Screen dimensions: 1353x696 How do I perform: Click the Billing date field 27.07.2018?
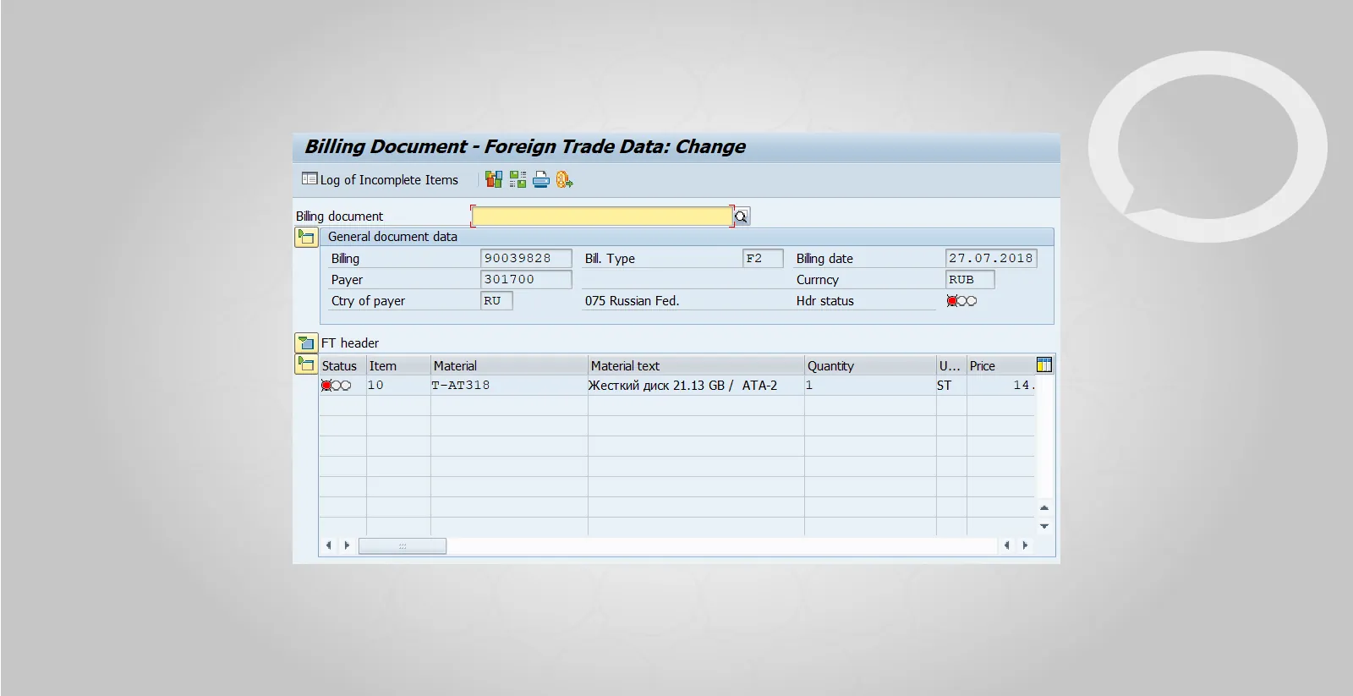991,258
